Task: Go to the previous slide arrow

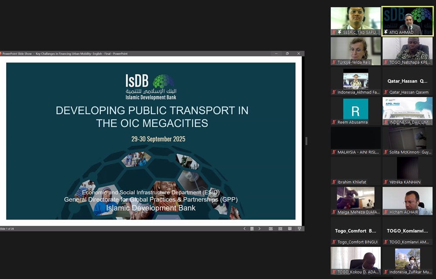Action: pyautogui.click(x=244, y=228)
